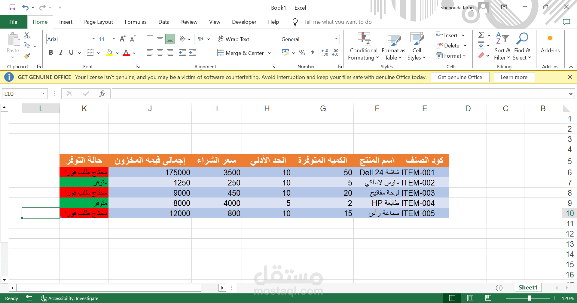This screenshot has width=577, height=303.
Task: Expand Merge & Center dropdown arrow
Action: (270, 53)
